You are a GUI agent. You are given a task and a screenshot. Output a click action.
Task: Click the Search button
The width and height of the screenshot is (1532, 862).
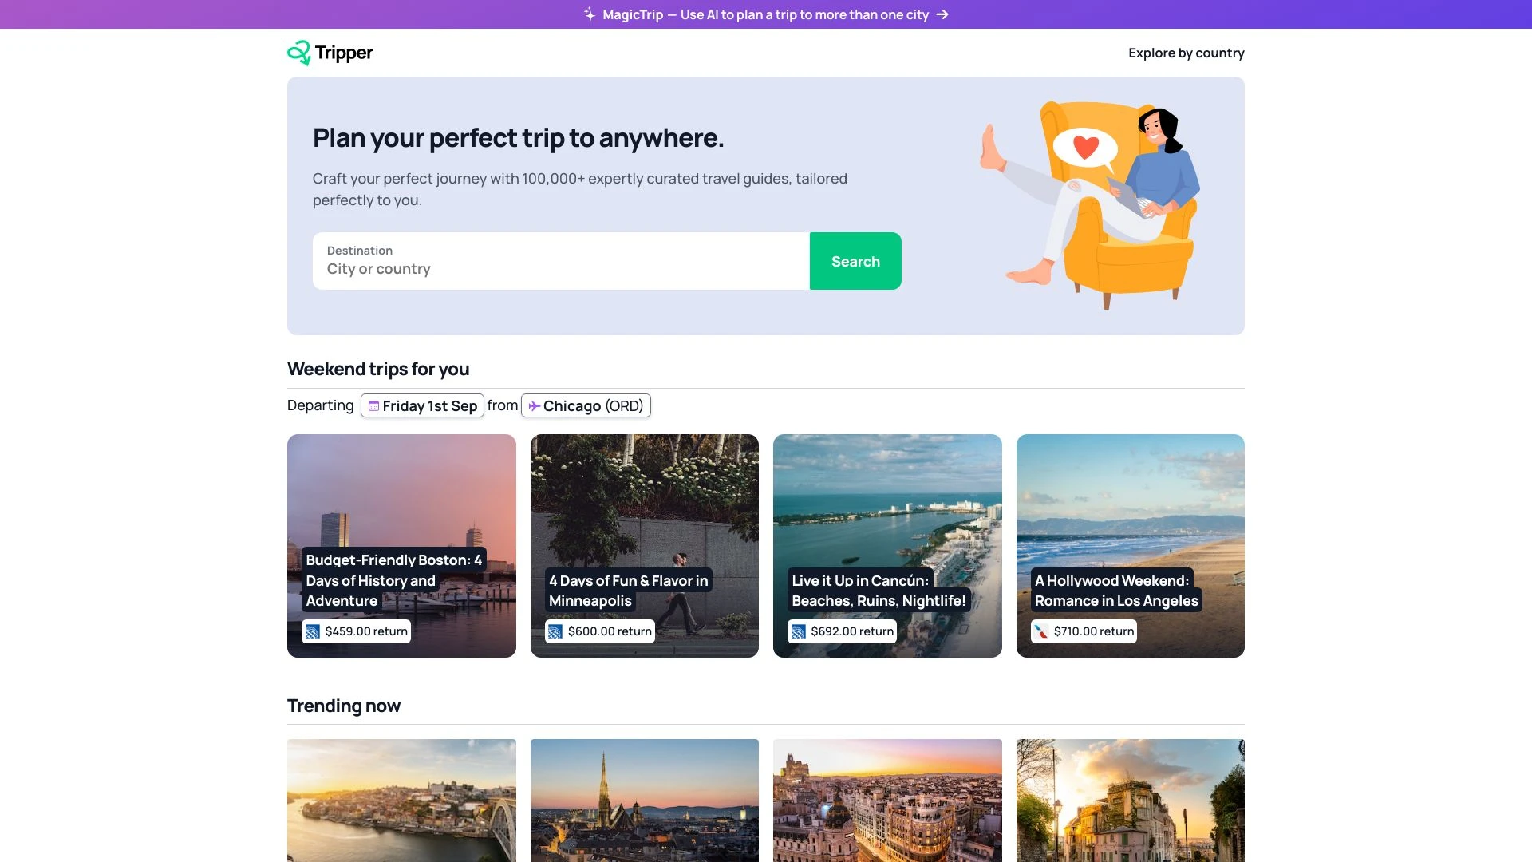point(855,260)
